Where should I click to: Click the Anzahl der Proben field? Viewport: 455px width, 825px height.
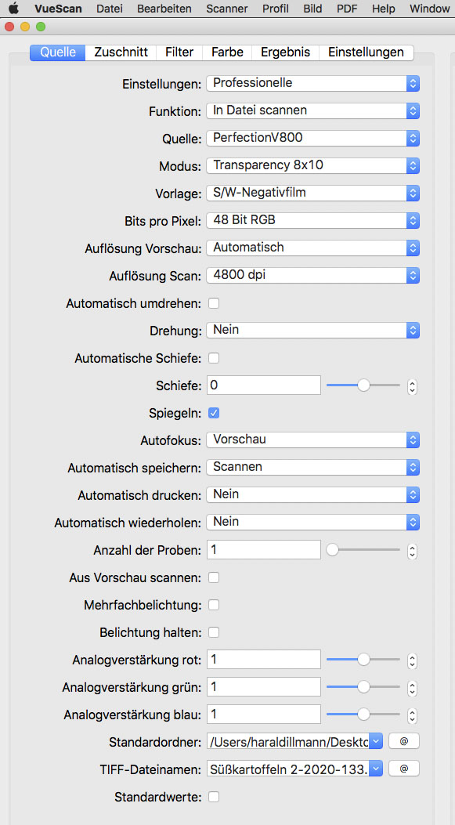[264, 550]
